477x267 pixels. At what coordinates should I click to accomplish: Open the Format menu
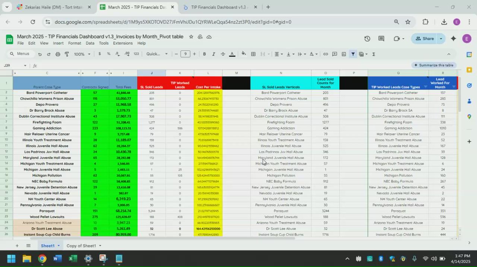[75, 43]
